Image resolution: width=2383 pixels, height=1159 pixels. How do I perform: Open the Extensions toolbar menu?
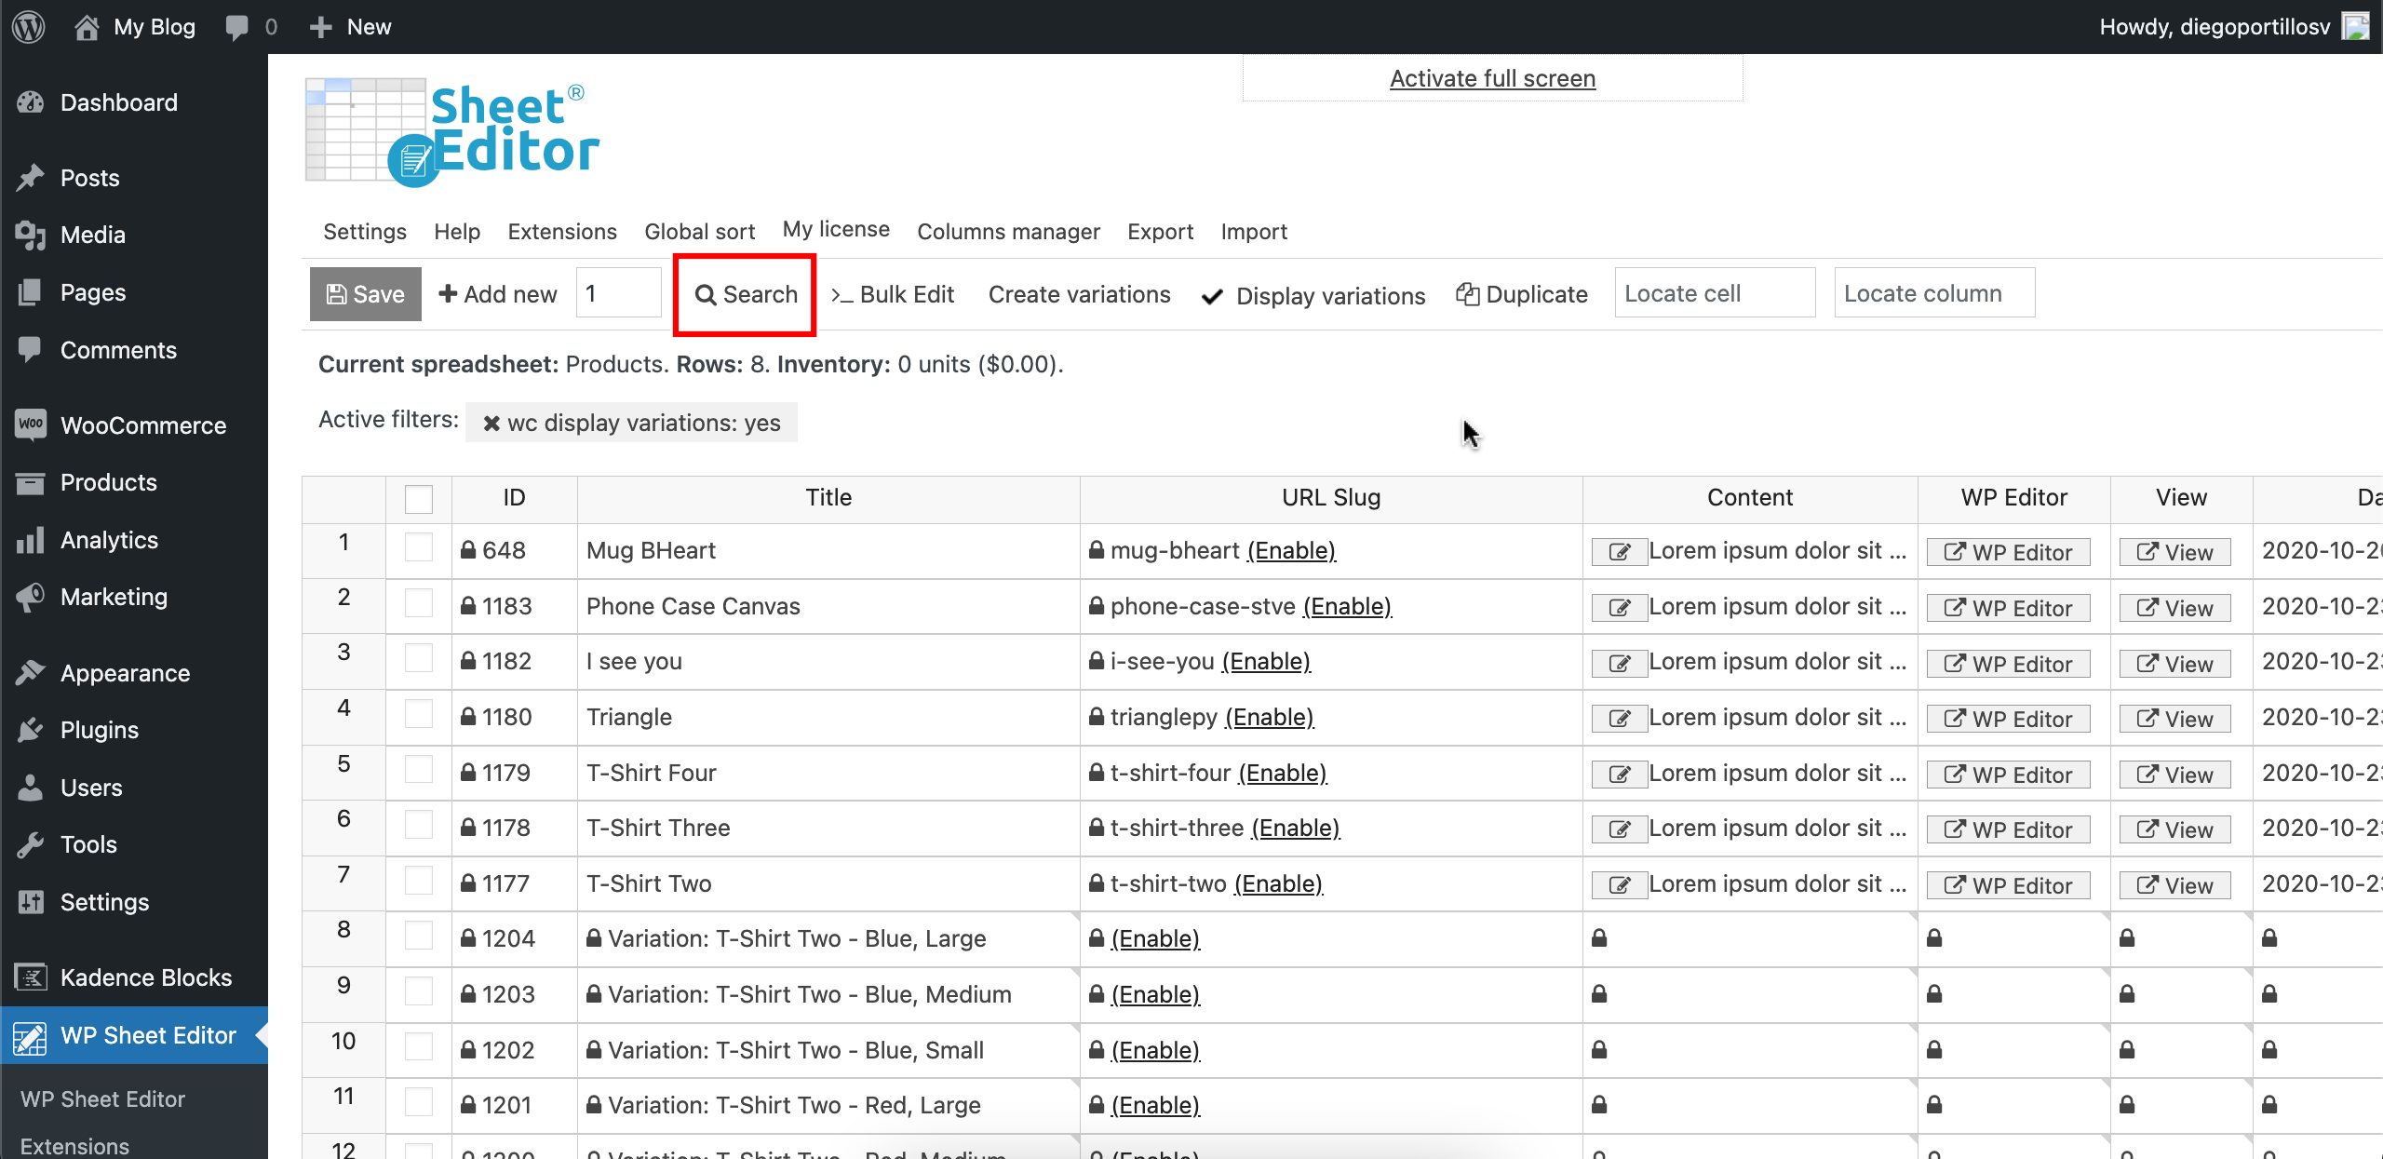562,232
